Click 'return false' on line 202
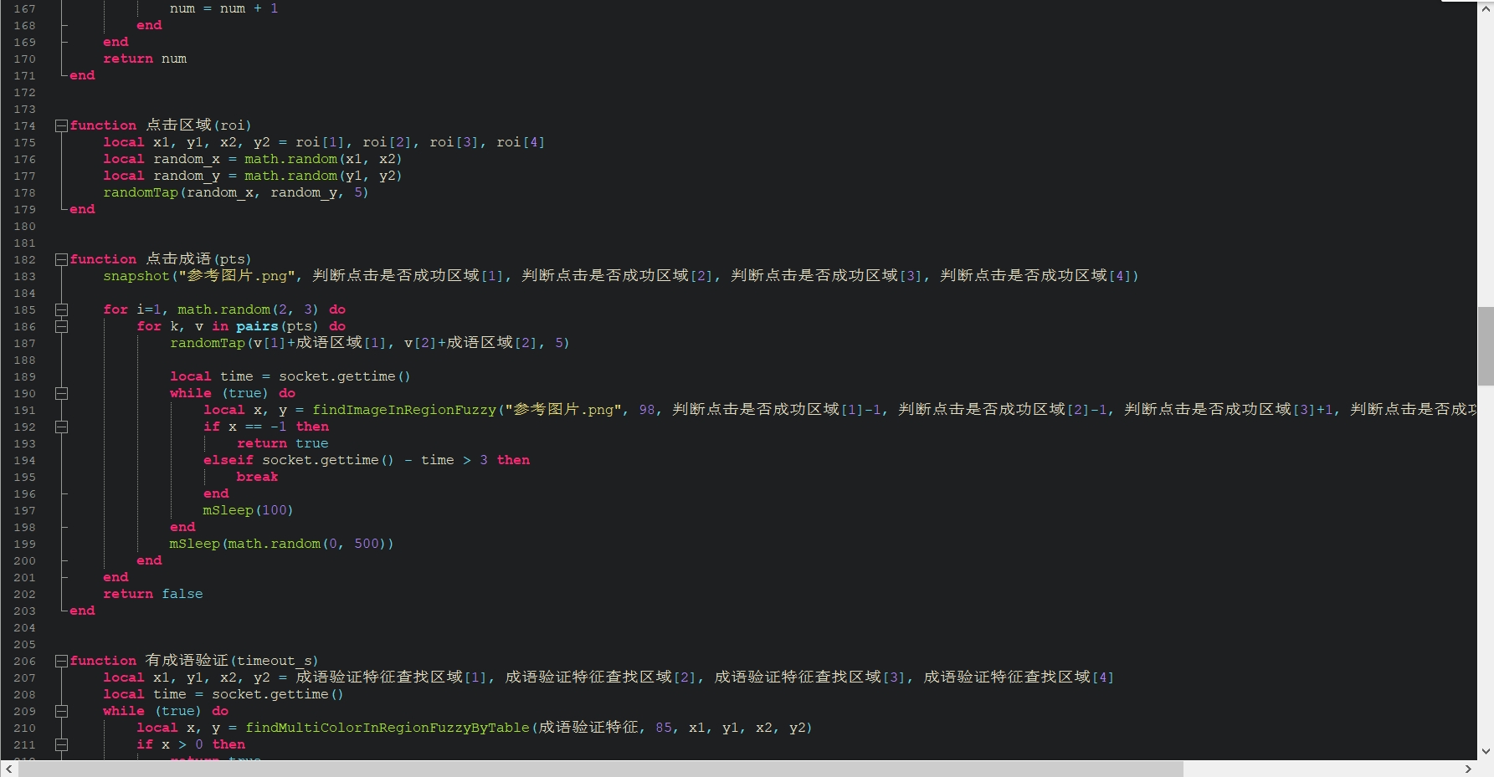This screenshot has width=1494, height=777. pyautogui.click(x=153, y=594)
